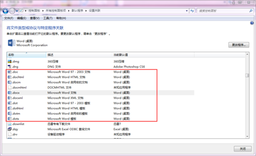The height and width of the screenshot is (156, 256).
Task: Click Adobe Photoshop CS6 default value
Action: 129,67
